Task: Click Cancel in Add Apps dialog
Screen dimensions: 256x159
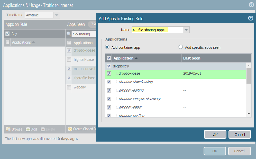Action: coord(240,134)
